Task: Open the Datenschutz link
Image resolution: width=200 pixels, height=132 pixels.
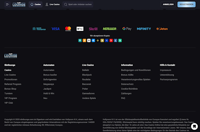Action: [x=127, y=84]
